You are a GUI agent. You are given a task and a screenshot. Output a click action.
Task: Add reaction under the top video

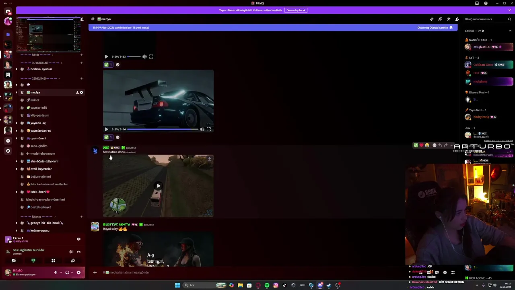pos(117,64)
